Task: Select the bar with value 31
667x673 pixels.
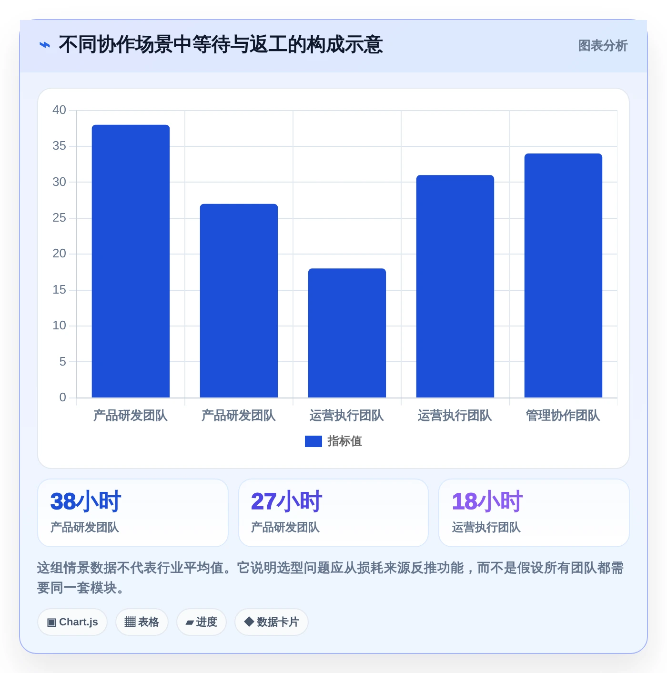Action: [455, 286]
